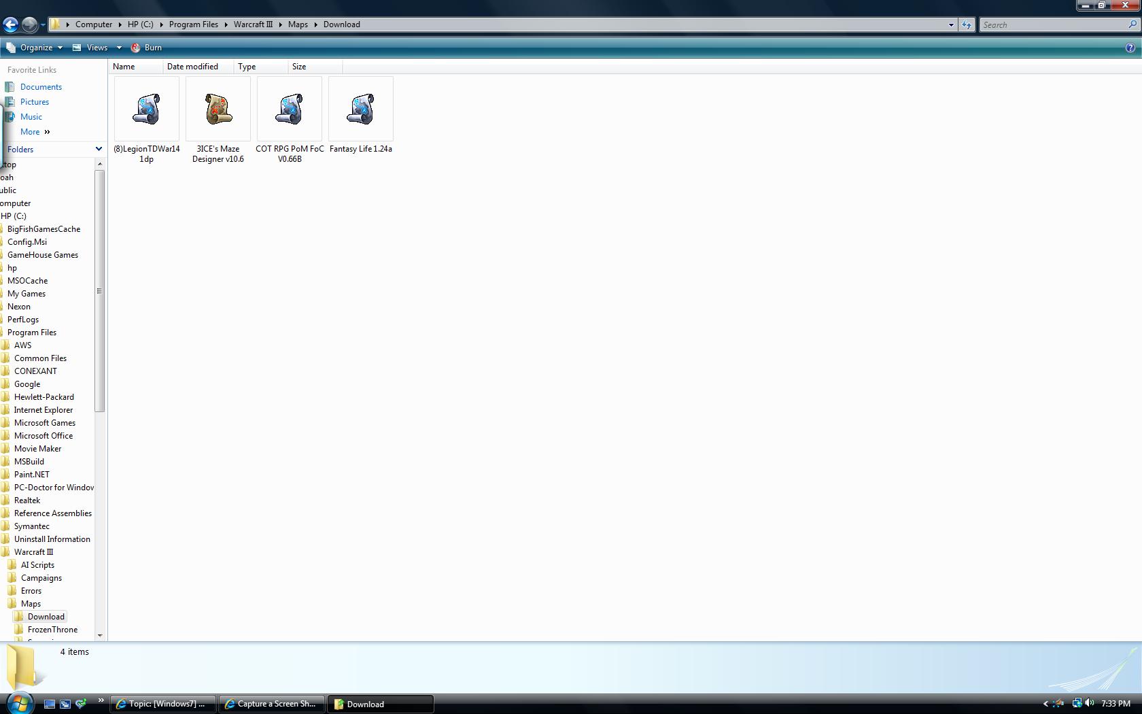
Task: Click the Back navigation arrow
Action: click(10, 24)
